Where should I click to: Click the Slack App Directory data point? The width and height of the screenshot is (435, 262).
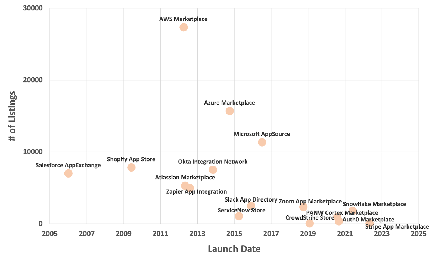point(251,206)
